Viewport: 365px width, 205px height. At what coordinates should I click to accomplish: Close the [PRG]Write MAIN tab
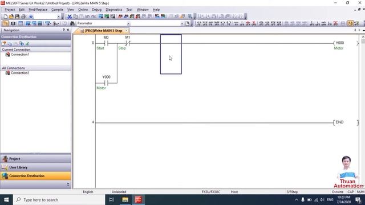(127, 30)
